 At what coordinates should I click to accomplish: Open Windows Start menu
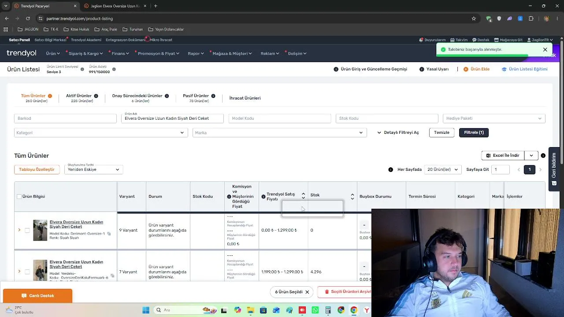click(146, 310)
